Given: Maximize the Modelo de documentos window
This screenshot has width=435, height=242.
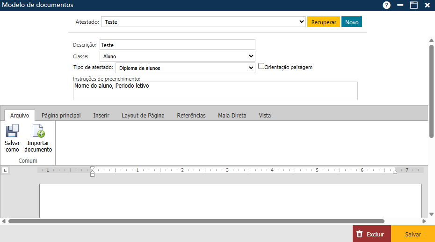Looking at the screenshot, I should [x=413, y=5].
